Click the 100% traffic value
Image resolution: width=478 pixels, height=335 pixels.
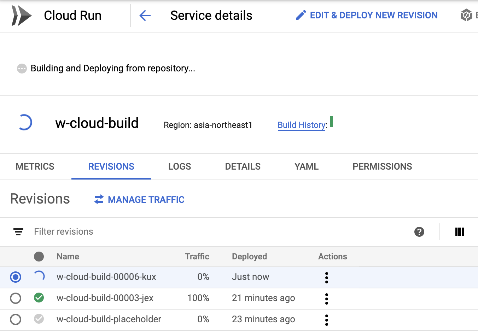pyautogui.click(x=198, y=298)
